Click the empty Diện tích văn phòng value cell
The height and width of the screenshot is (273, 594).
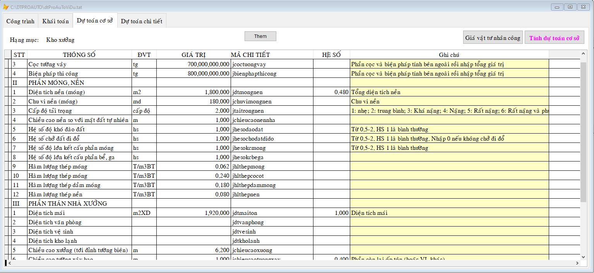tap(193, 222)
